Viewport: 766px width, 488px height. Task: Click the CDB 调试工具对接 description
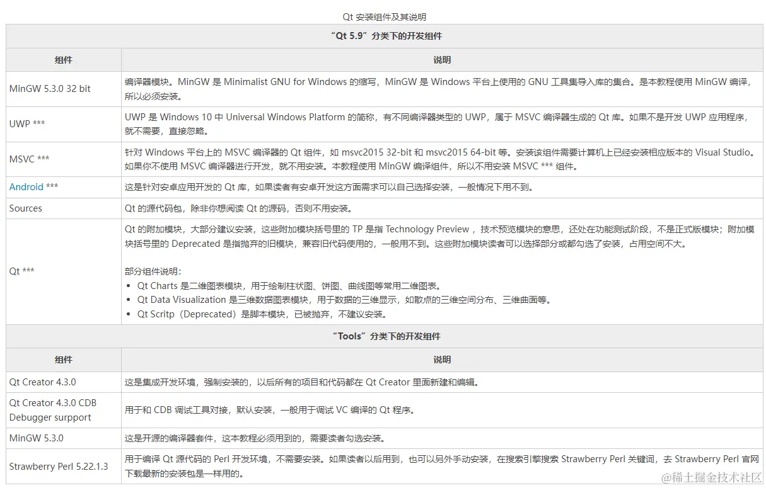pos(270,410)
